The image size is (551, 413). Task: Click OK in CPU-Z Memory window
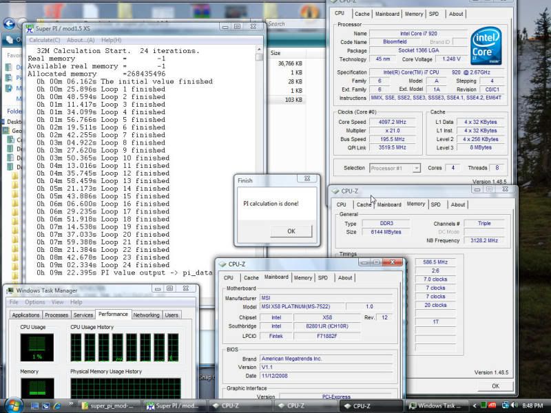click(x=495, y=386)
